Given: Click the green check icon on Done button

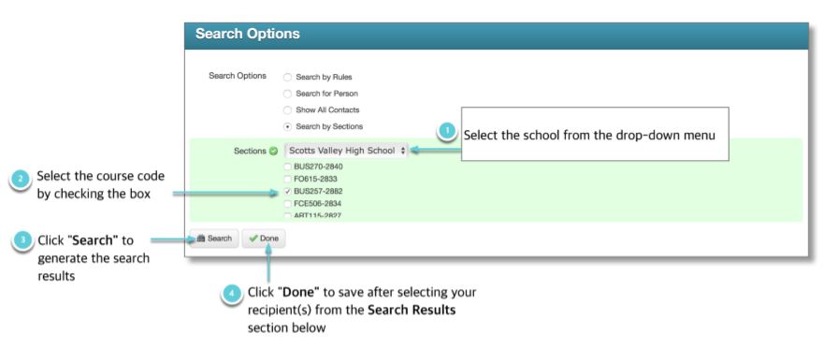Looking at the screenshot, I should point(253,239).
